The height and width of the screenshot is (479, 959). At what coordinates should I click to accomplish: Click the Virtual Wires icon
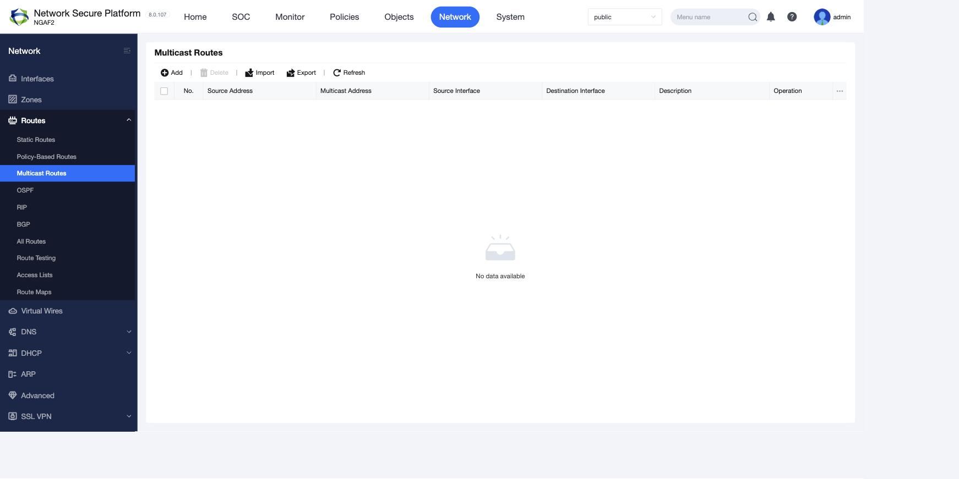[x=13, y=311]
